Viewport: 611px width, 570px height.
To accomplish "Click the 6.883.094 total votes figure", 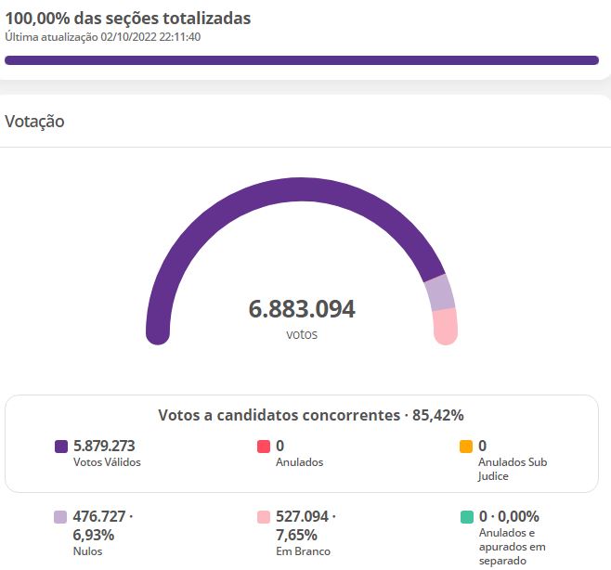I will point(302,309).
